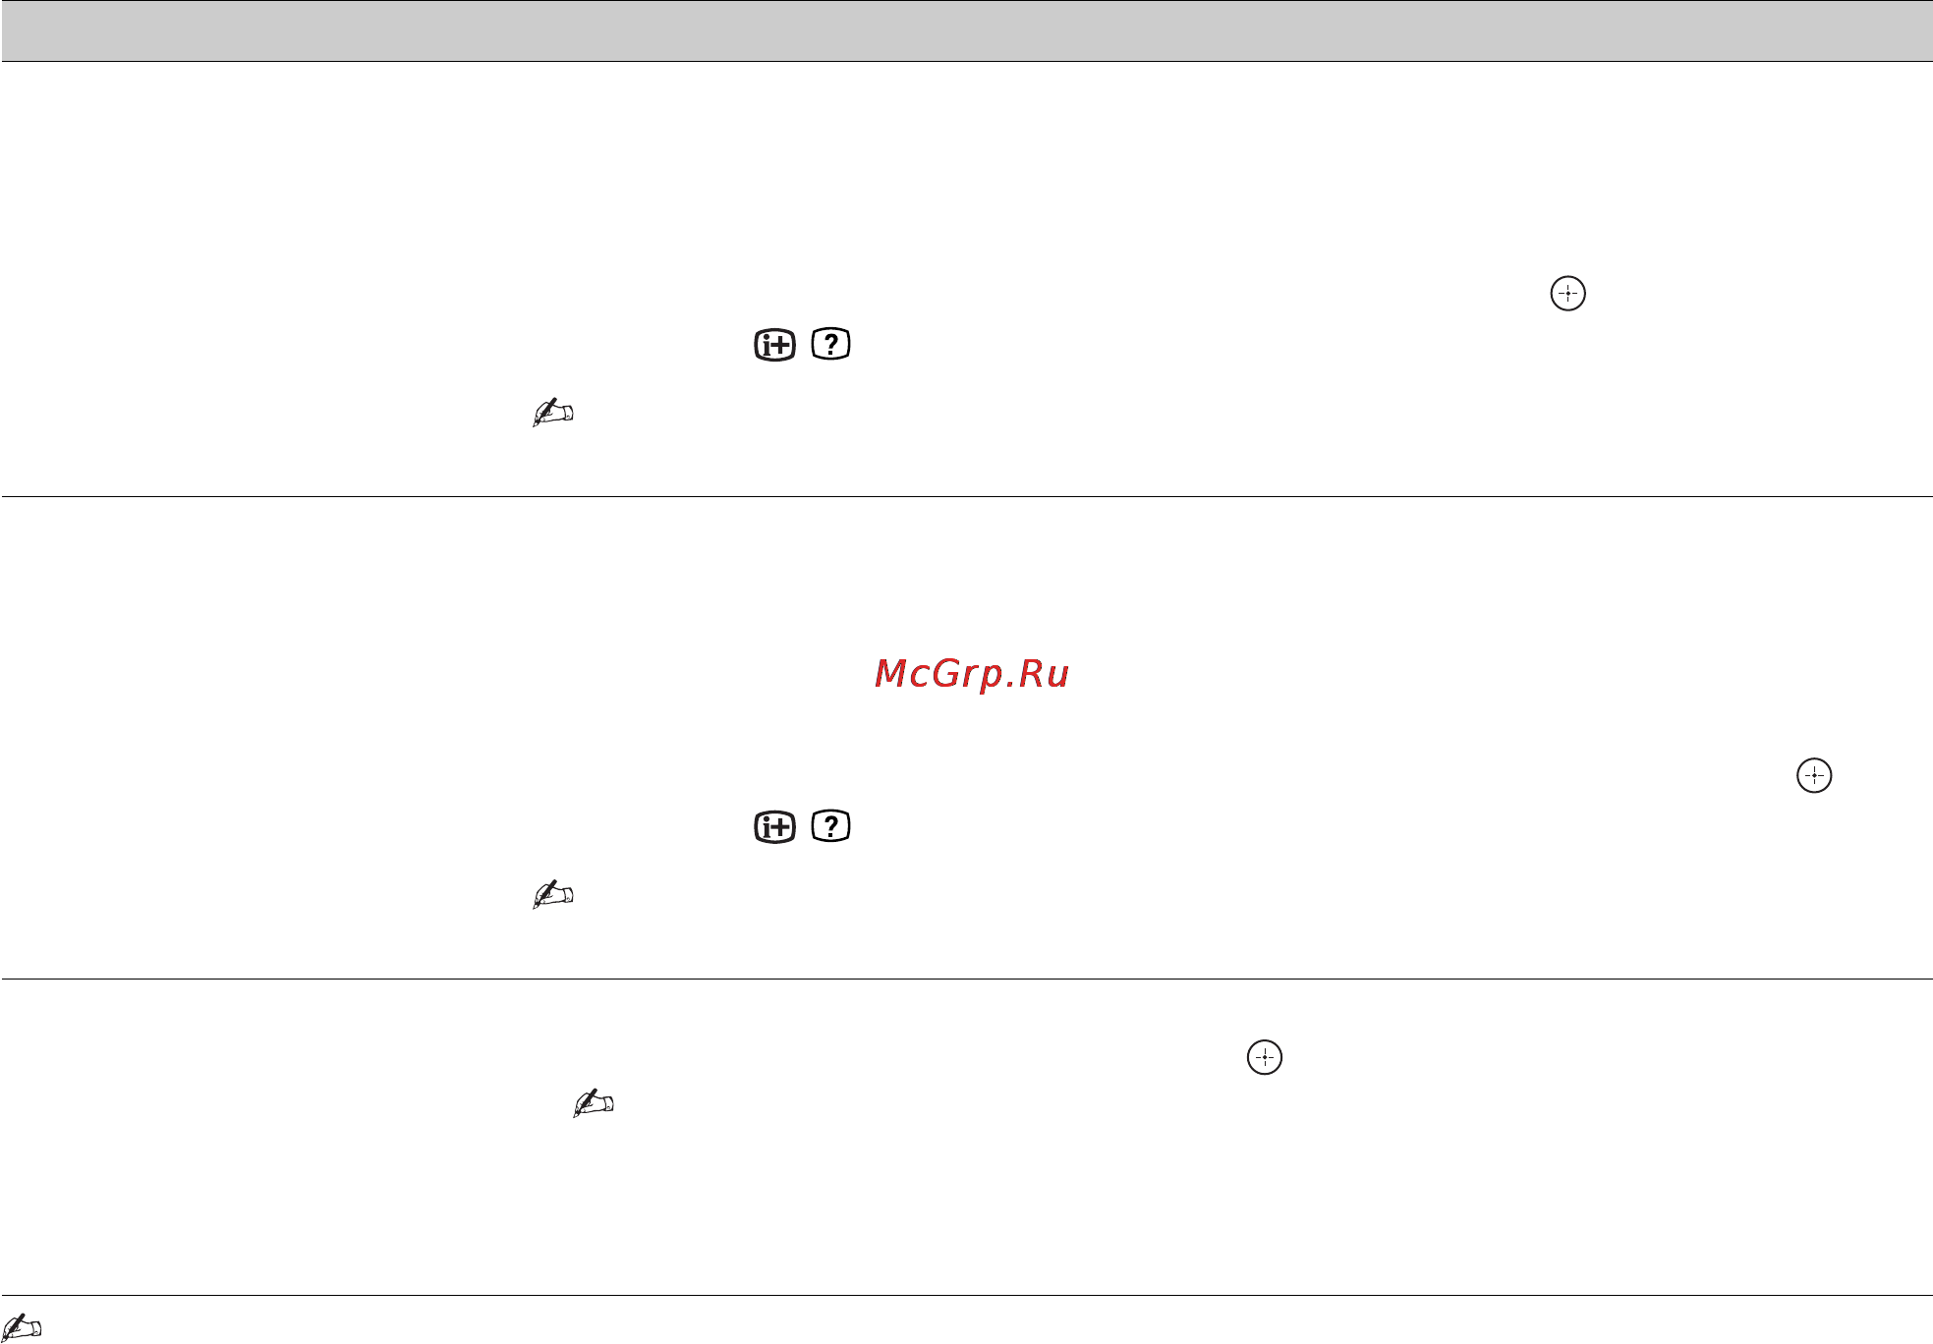The width and height of the screenshot is (1933, 1344).
Task: Click the gray header bar
Action: 966,30
